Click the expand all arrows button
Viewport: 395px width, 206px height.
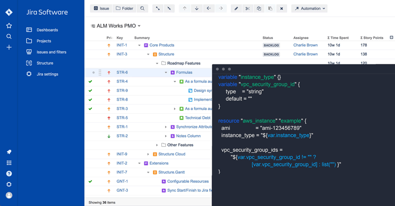(x=158, y=8)
